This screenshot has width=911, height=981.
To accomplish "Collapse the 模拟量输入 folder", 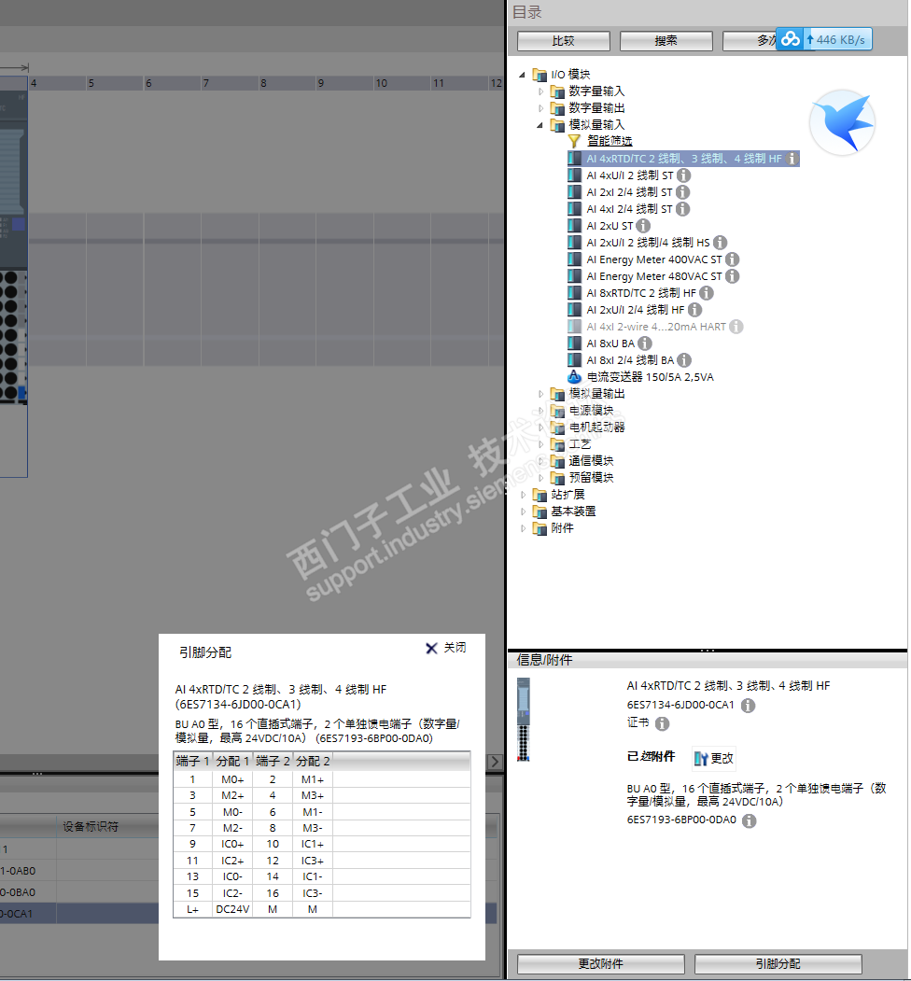I will [540, 126].
